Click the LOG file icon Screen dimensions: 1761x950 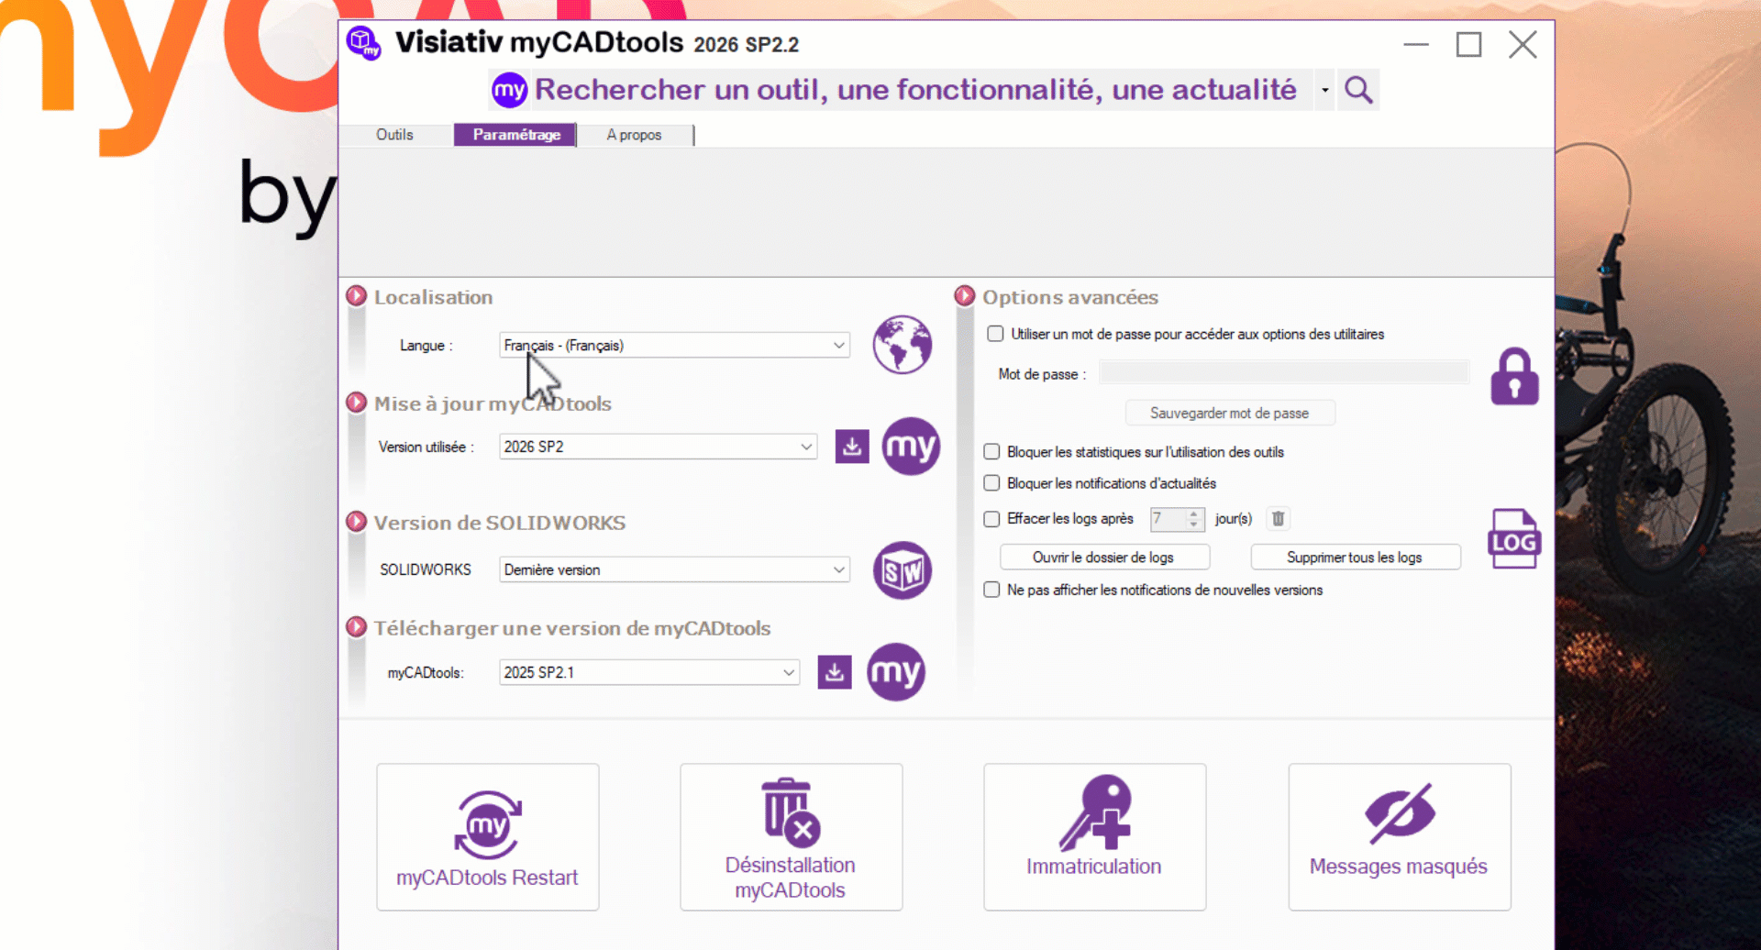(1513, 539)
